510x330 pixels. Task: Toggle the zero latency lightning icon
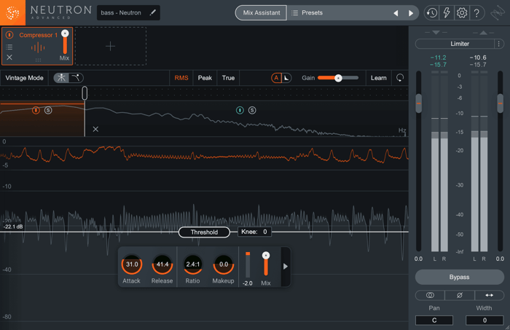click(x=447, y=13)
